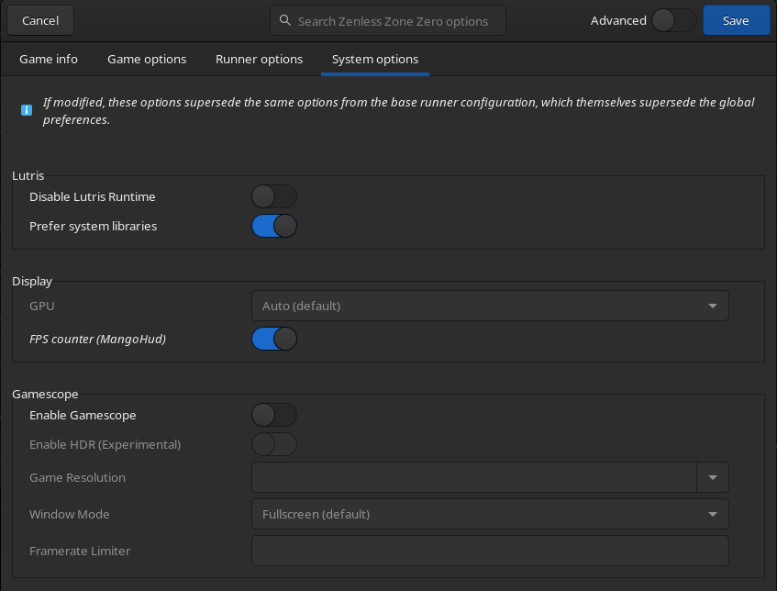Enable the Disable Lutris Runtime switch

coord(274,196)
